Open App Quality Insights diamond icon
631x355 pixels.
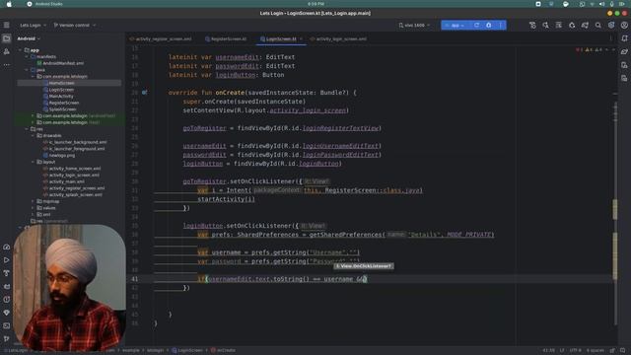point(7,313)
